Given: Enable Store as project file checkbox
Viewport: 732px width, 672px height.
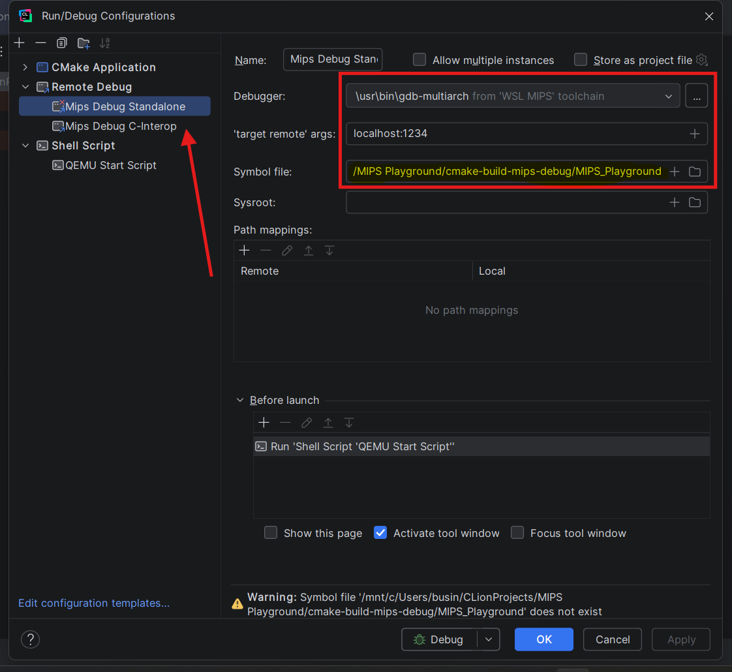Looking at the screenshot, I should [x=580, y=60].
